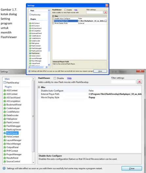Select BookmarkPanel plugin in lower Settings window
The height and width of the screenshot is (173, 146).
[12, 105]
